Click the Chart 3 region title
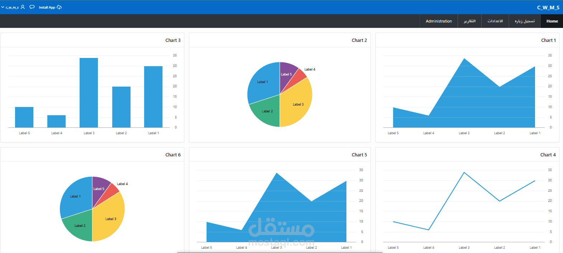Screen dimensions: 563x253 (173, 40)
